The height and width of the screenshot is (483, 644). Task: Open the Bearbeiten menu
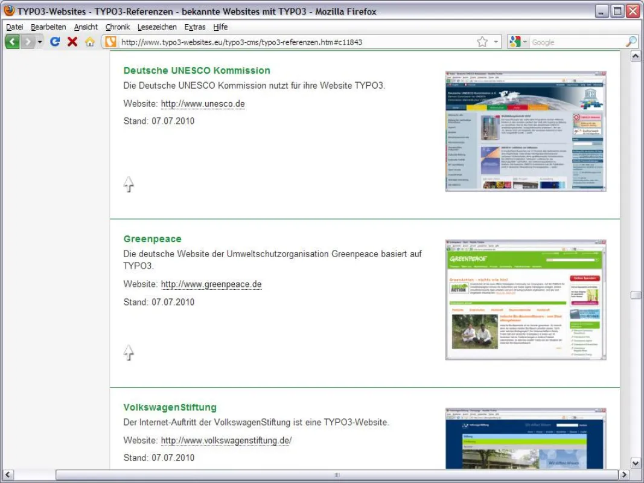48,27
